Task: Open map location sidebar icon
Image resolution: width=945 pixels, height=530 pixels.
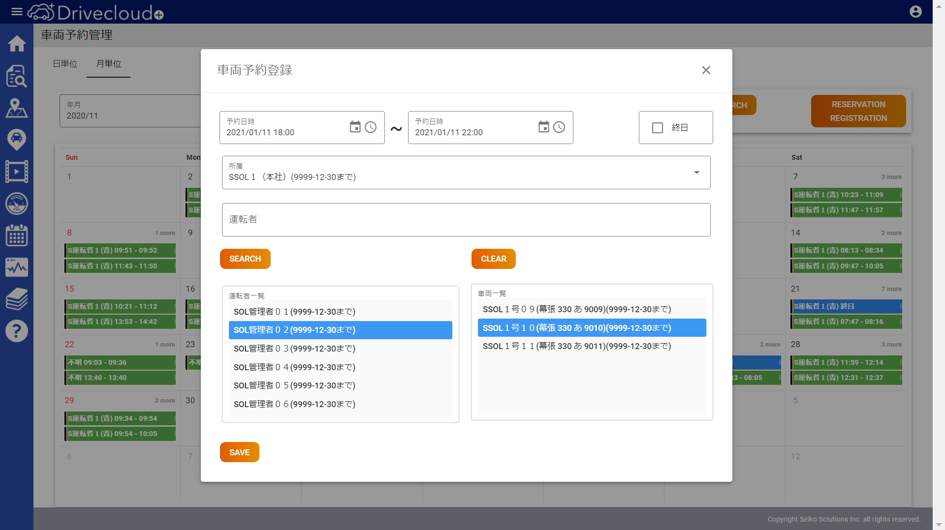Action: 17,108
